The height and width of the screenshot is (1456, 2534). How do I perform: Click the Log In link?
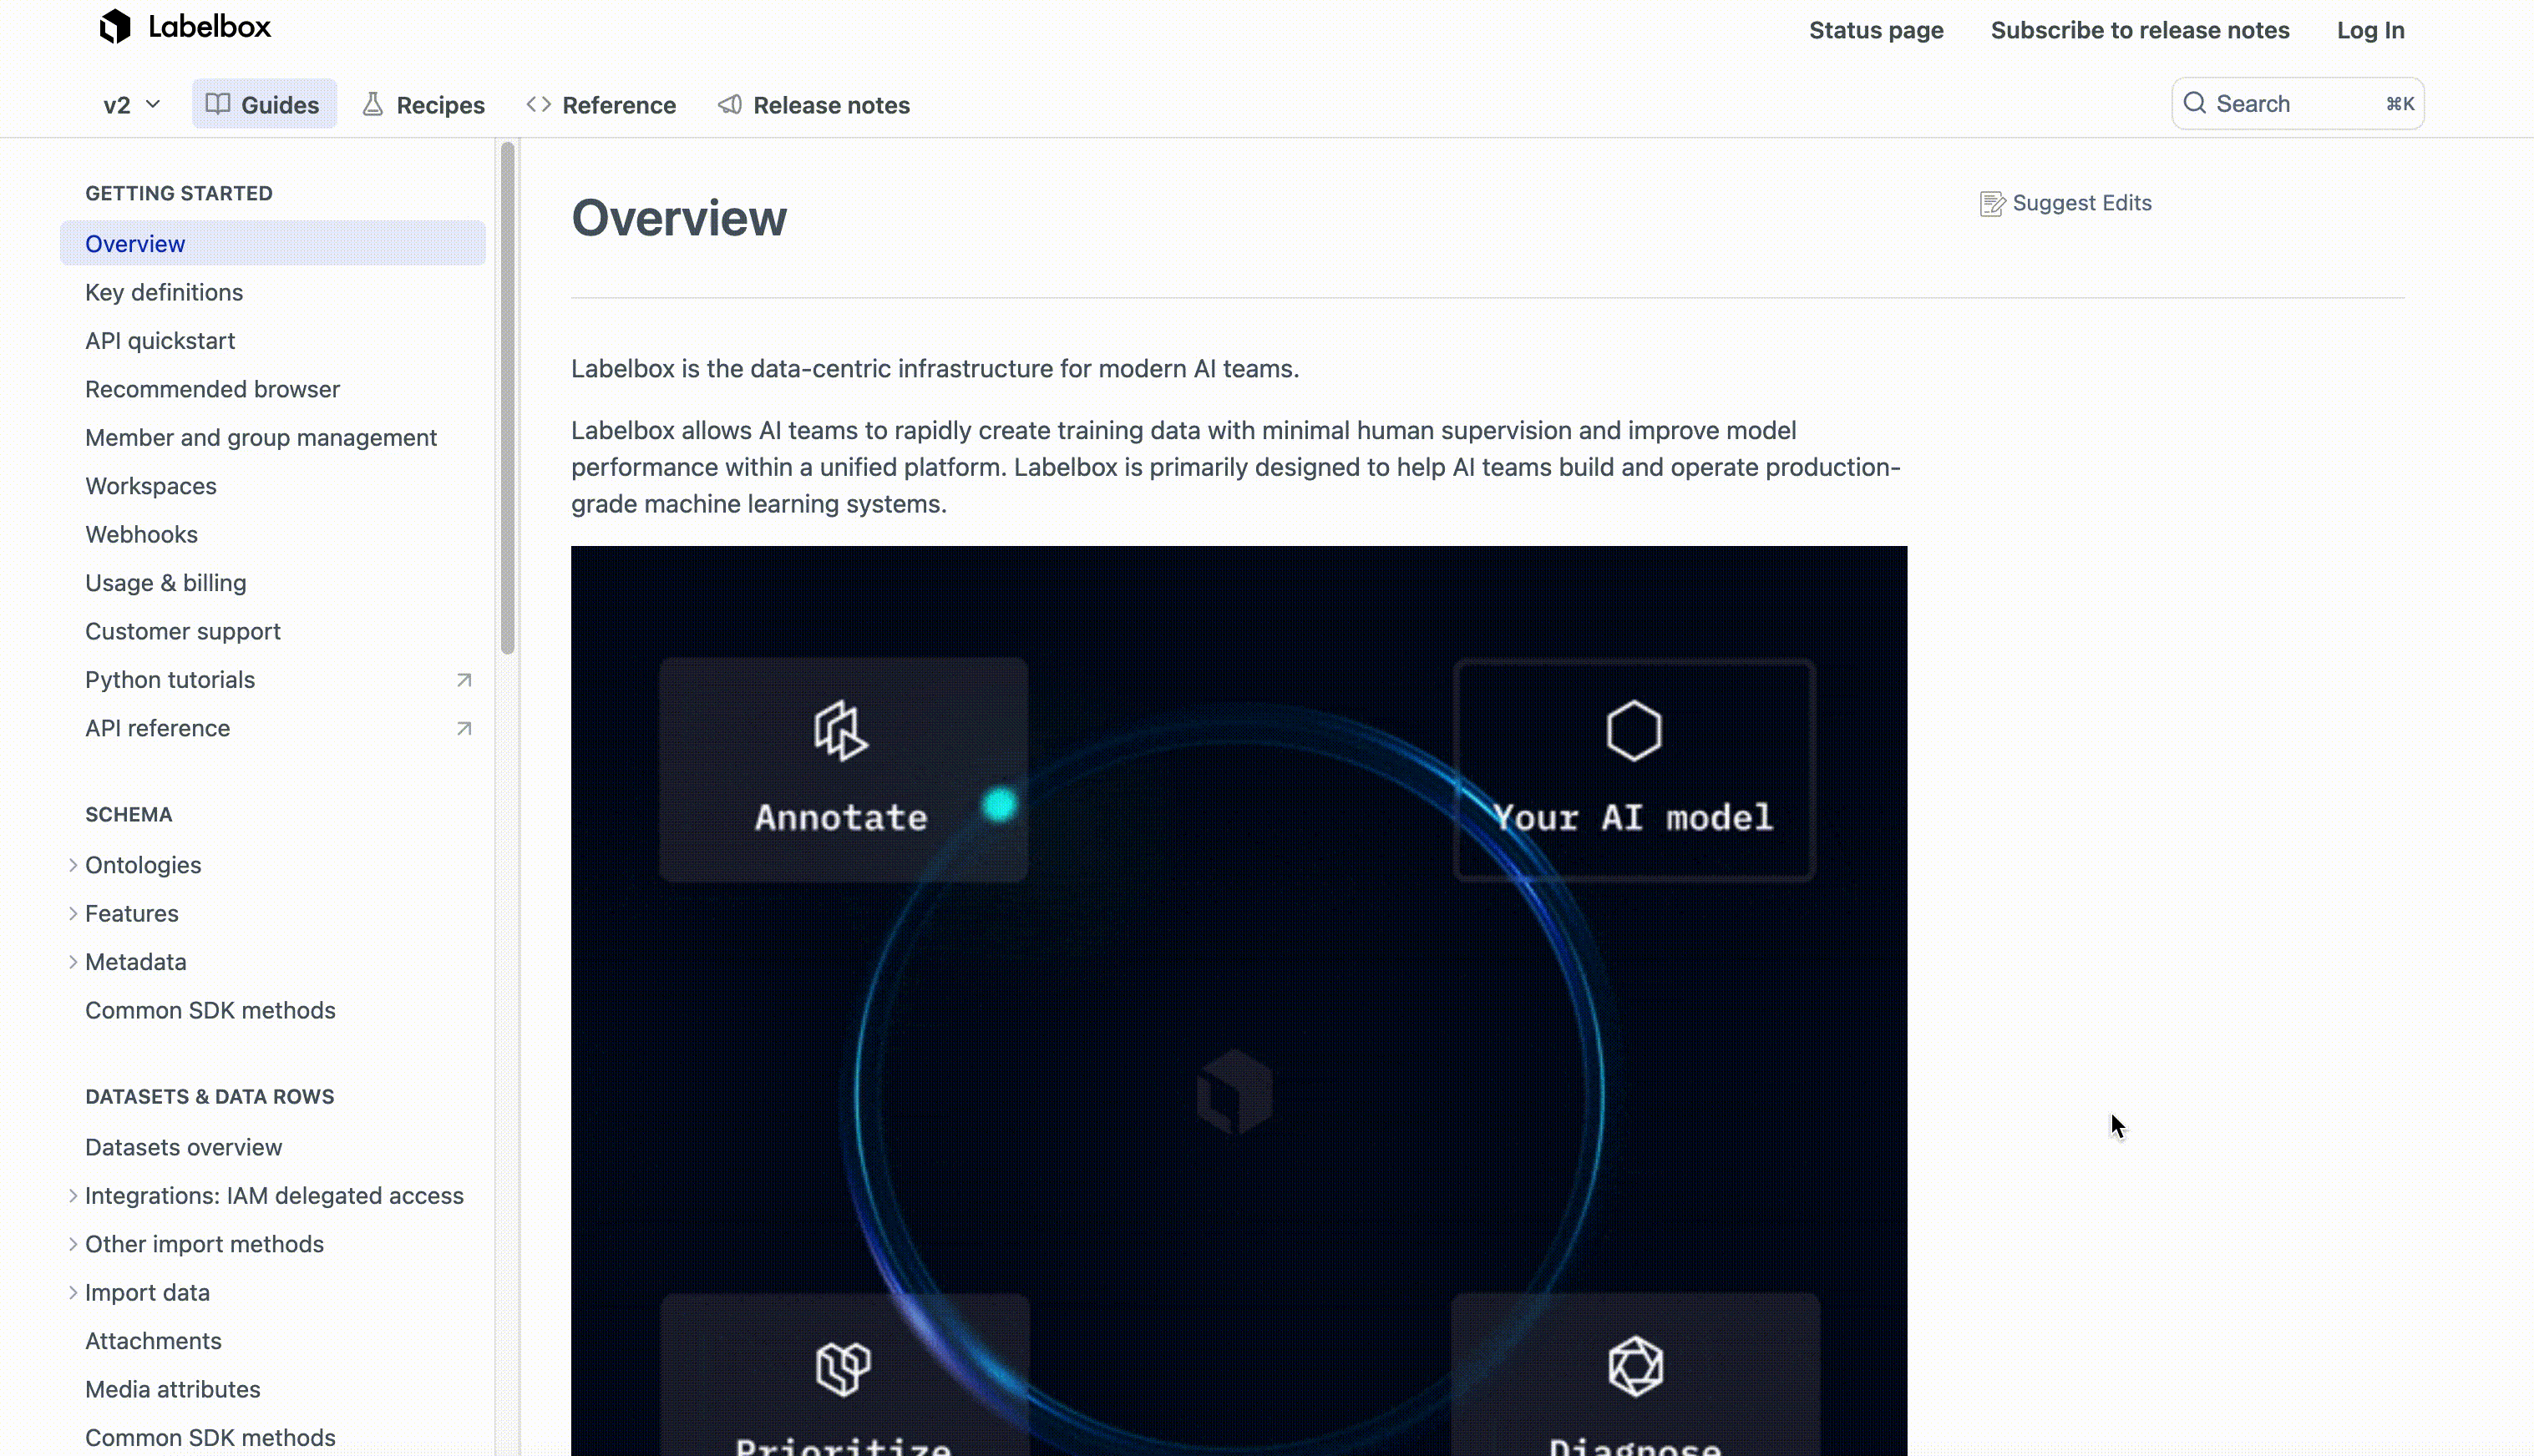(x=2370, y=30)
